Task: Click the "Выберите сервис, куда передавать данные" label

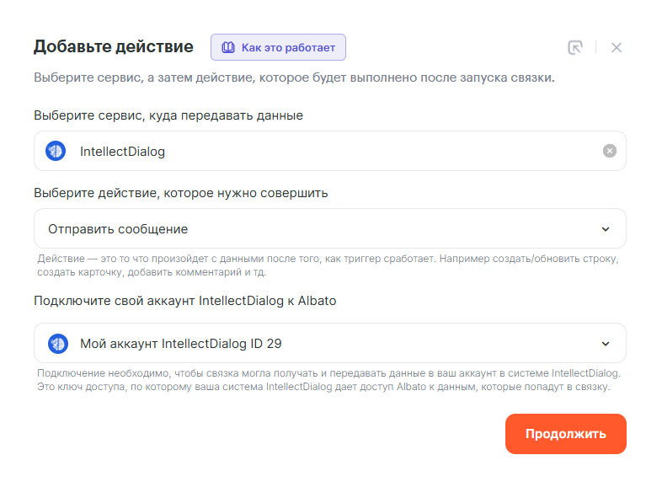Action: click(x=168, y=115)
